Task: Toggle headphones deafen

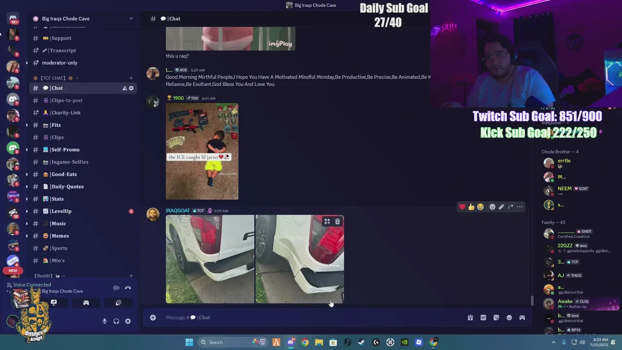Action: (116, 321)
